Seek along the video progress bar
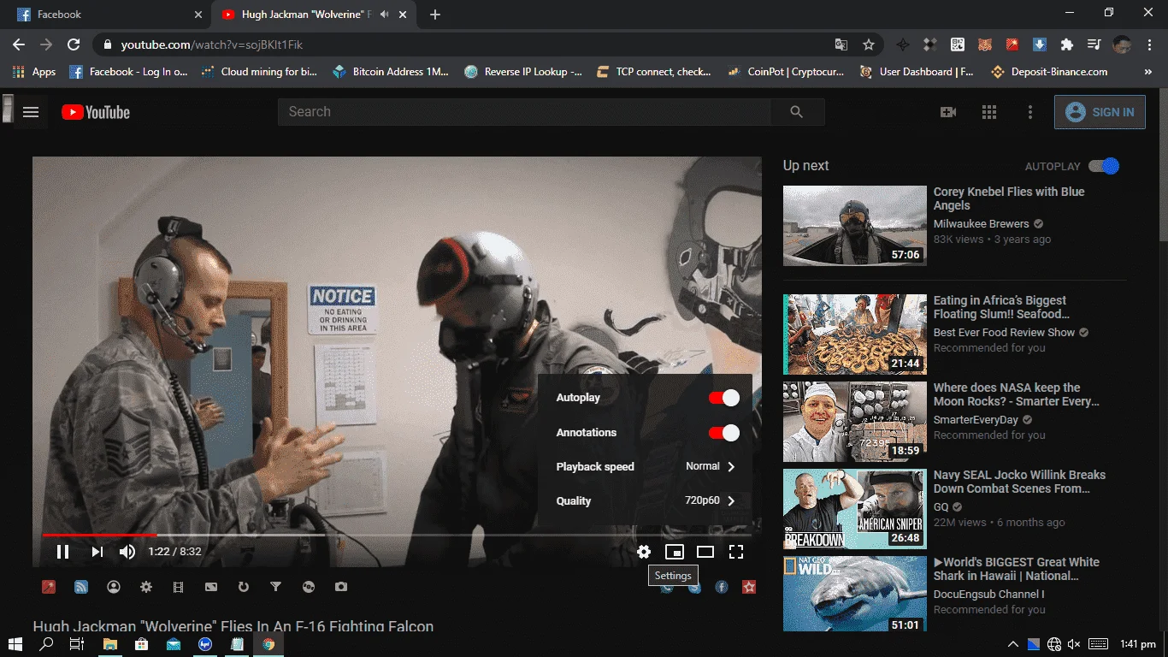Viewport: 1168px width, 657px height. (x=397, y=535)
